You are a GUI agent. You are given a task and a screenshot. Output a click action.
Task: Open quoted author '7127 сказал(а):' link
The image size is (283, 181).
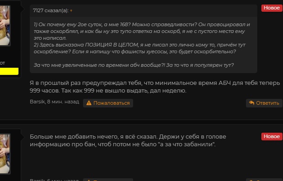tap(51, 10)
